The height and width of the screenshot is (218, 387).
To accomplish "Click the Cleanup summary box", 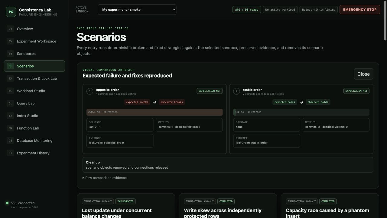I will (x=228, y=165).
